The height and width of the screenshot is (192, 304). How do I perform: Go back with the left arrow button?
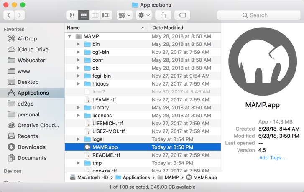pyautogui.click(x=8, y=15)
